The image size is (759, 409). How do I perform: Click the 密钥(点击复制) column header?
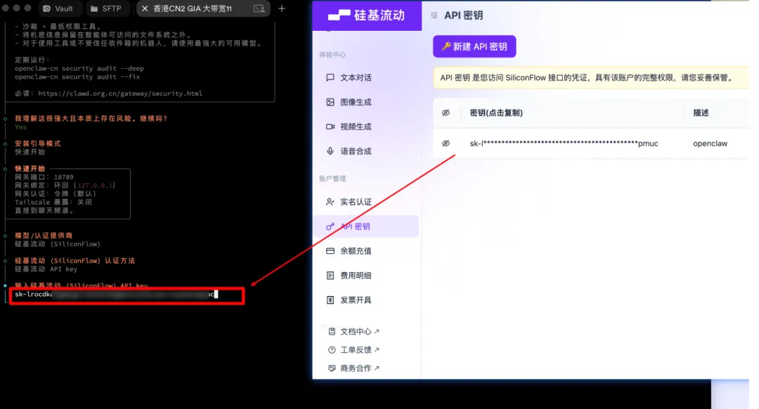click(x=496, y=113)
